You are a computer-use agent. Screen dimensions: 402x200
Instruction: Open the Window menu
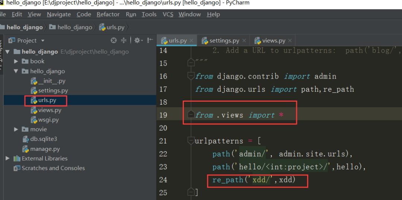pos(190,15)
